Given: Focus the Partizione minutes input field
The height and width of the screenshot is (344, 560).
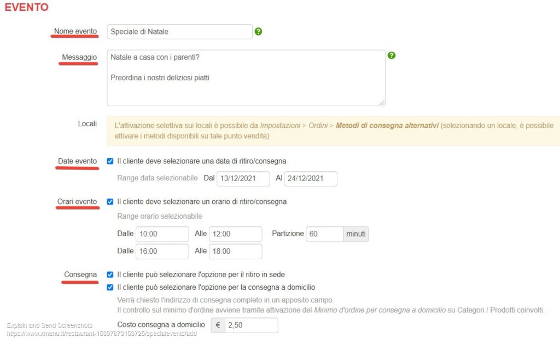Looking at the screenshot, I should pos(324,234).
